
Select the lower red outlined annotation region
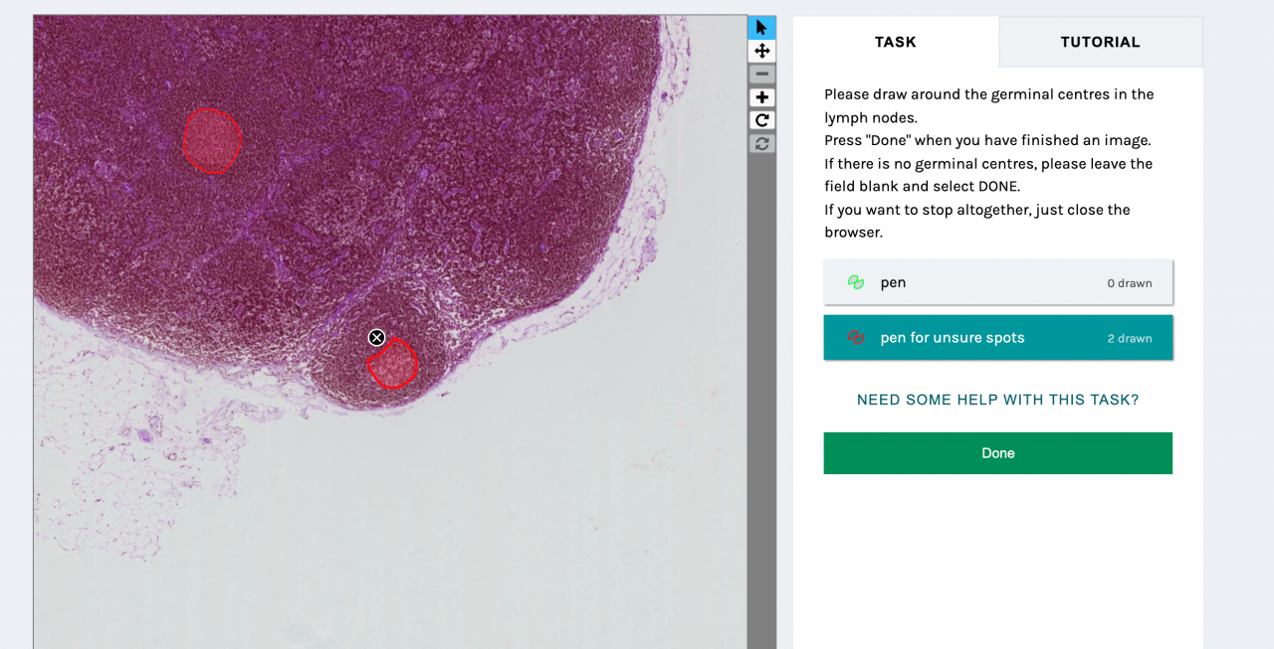[393, 364]
